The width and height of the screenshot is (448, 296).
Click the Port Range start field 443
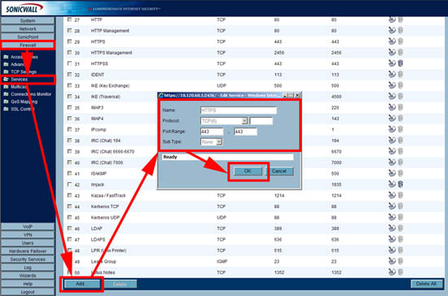pyautogui.click(x=212, y=132)
